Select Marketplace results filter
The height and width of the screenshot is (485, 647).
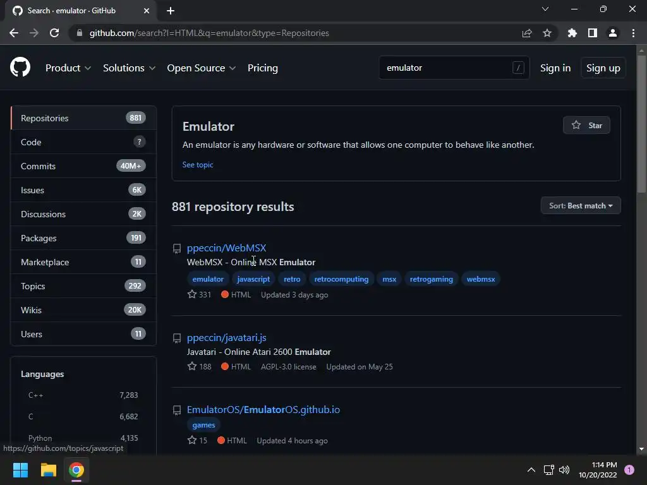[x=83, y=262]
